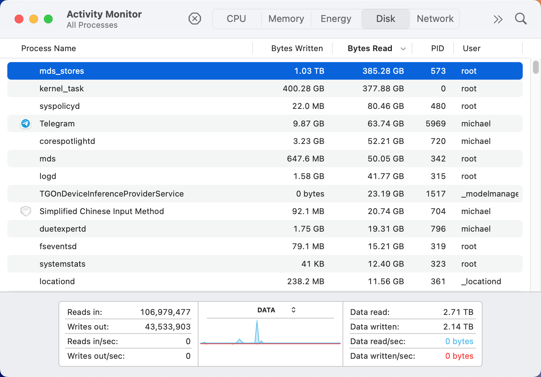Open the search magnifier icon
The height and width of the screenshot is (377, 541).
tap(521, 19)
